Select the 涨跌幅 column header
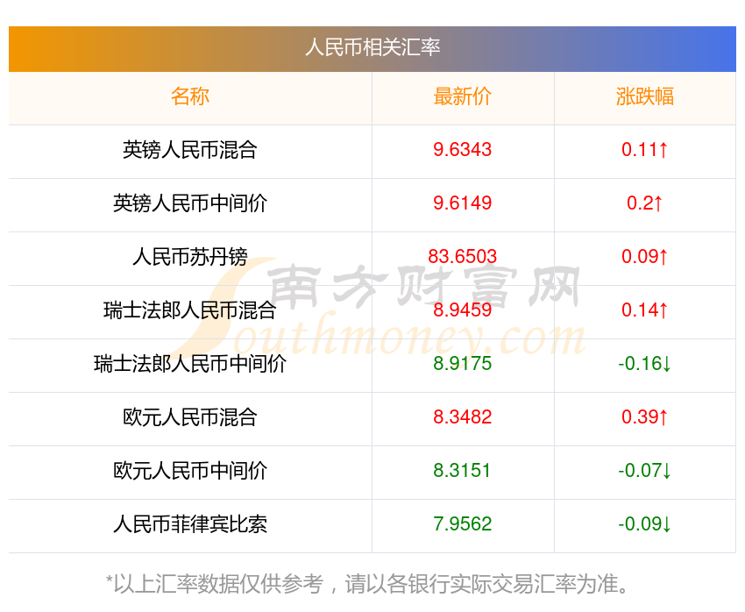 click(x=645, y=96)
